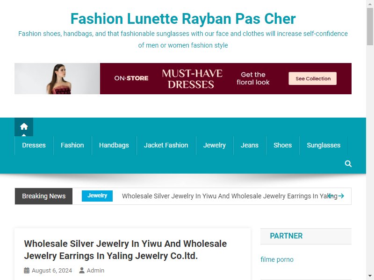Open the Shoes category
Viewport: 374px width, 280px height.
tap(283, 145)
